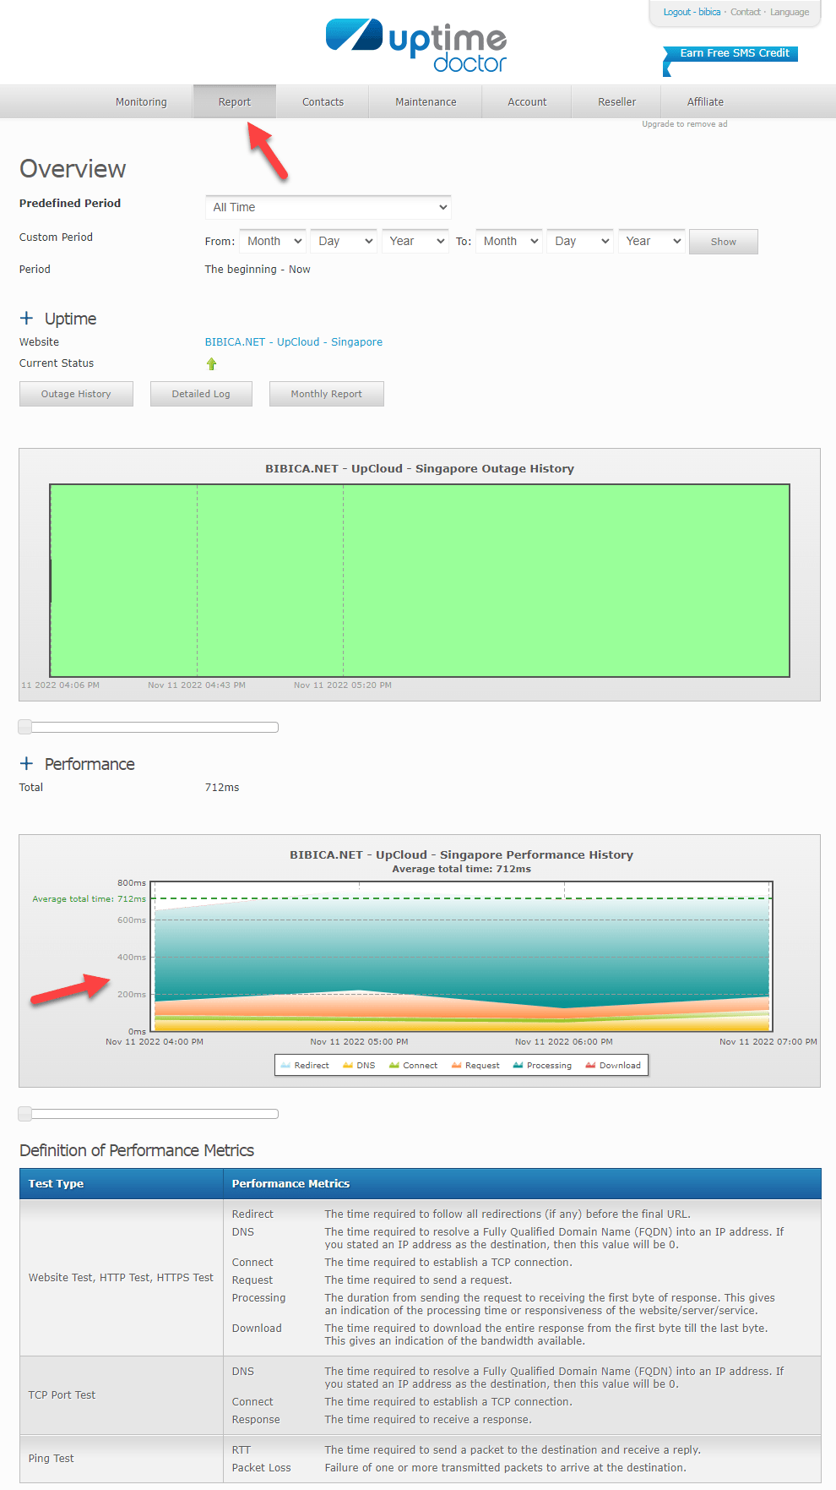Click the 'Website Test, HTTP Test, HTTPS Test' cell
Screen dimensions: 836x1490
click(121, 1277)
